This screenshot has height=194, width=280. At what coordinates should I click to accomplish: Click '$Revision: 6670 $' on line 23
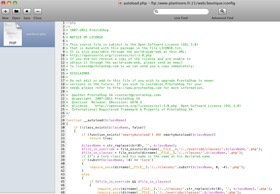tap(125, 102)
